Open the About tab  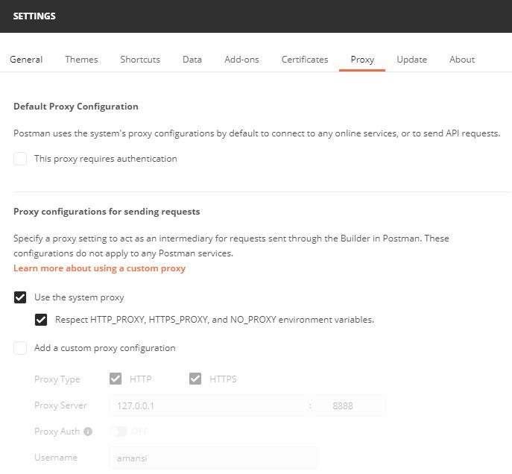462,60
